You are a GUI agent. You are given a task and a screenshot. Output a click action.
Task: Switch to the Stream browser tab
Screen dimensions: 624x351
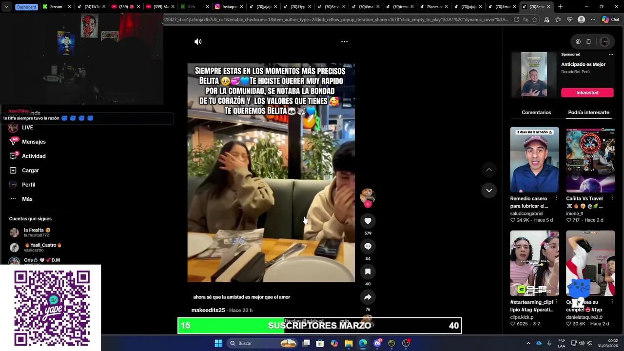[x=57, y=7]
